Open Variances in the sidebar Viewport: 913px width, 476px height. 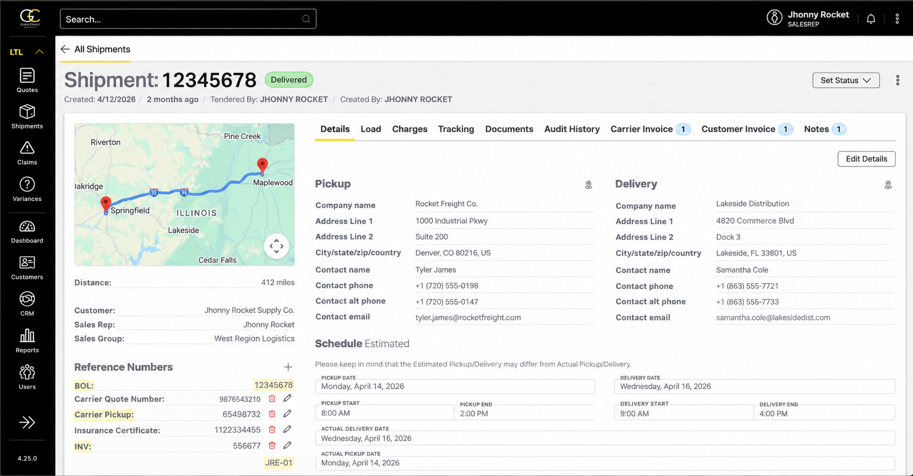27,190
